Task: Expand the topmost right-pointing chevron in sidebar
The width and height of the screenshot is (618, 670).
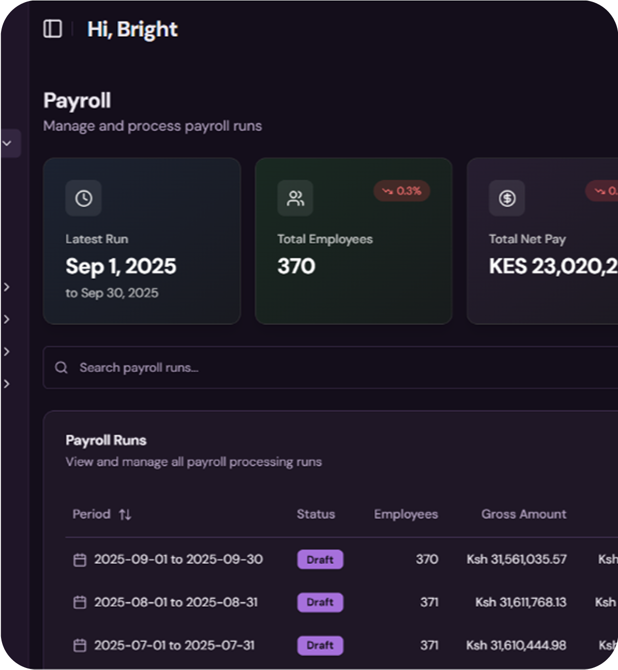Action: click(7, 287)
